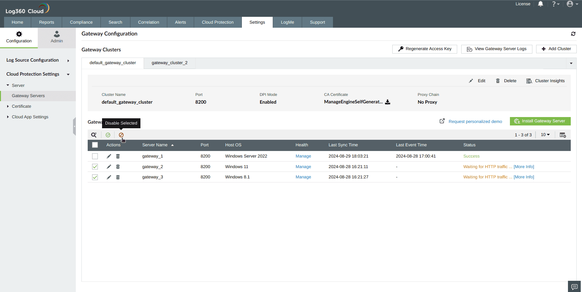The height and width of the screenshot is (292, 582).
Task: Click the Enable Selected icon above the table
Action: 108,135
